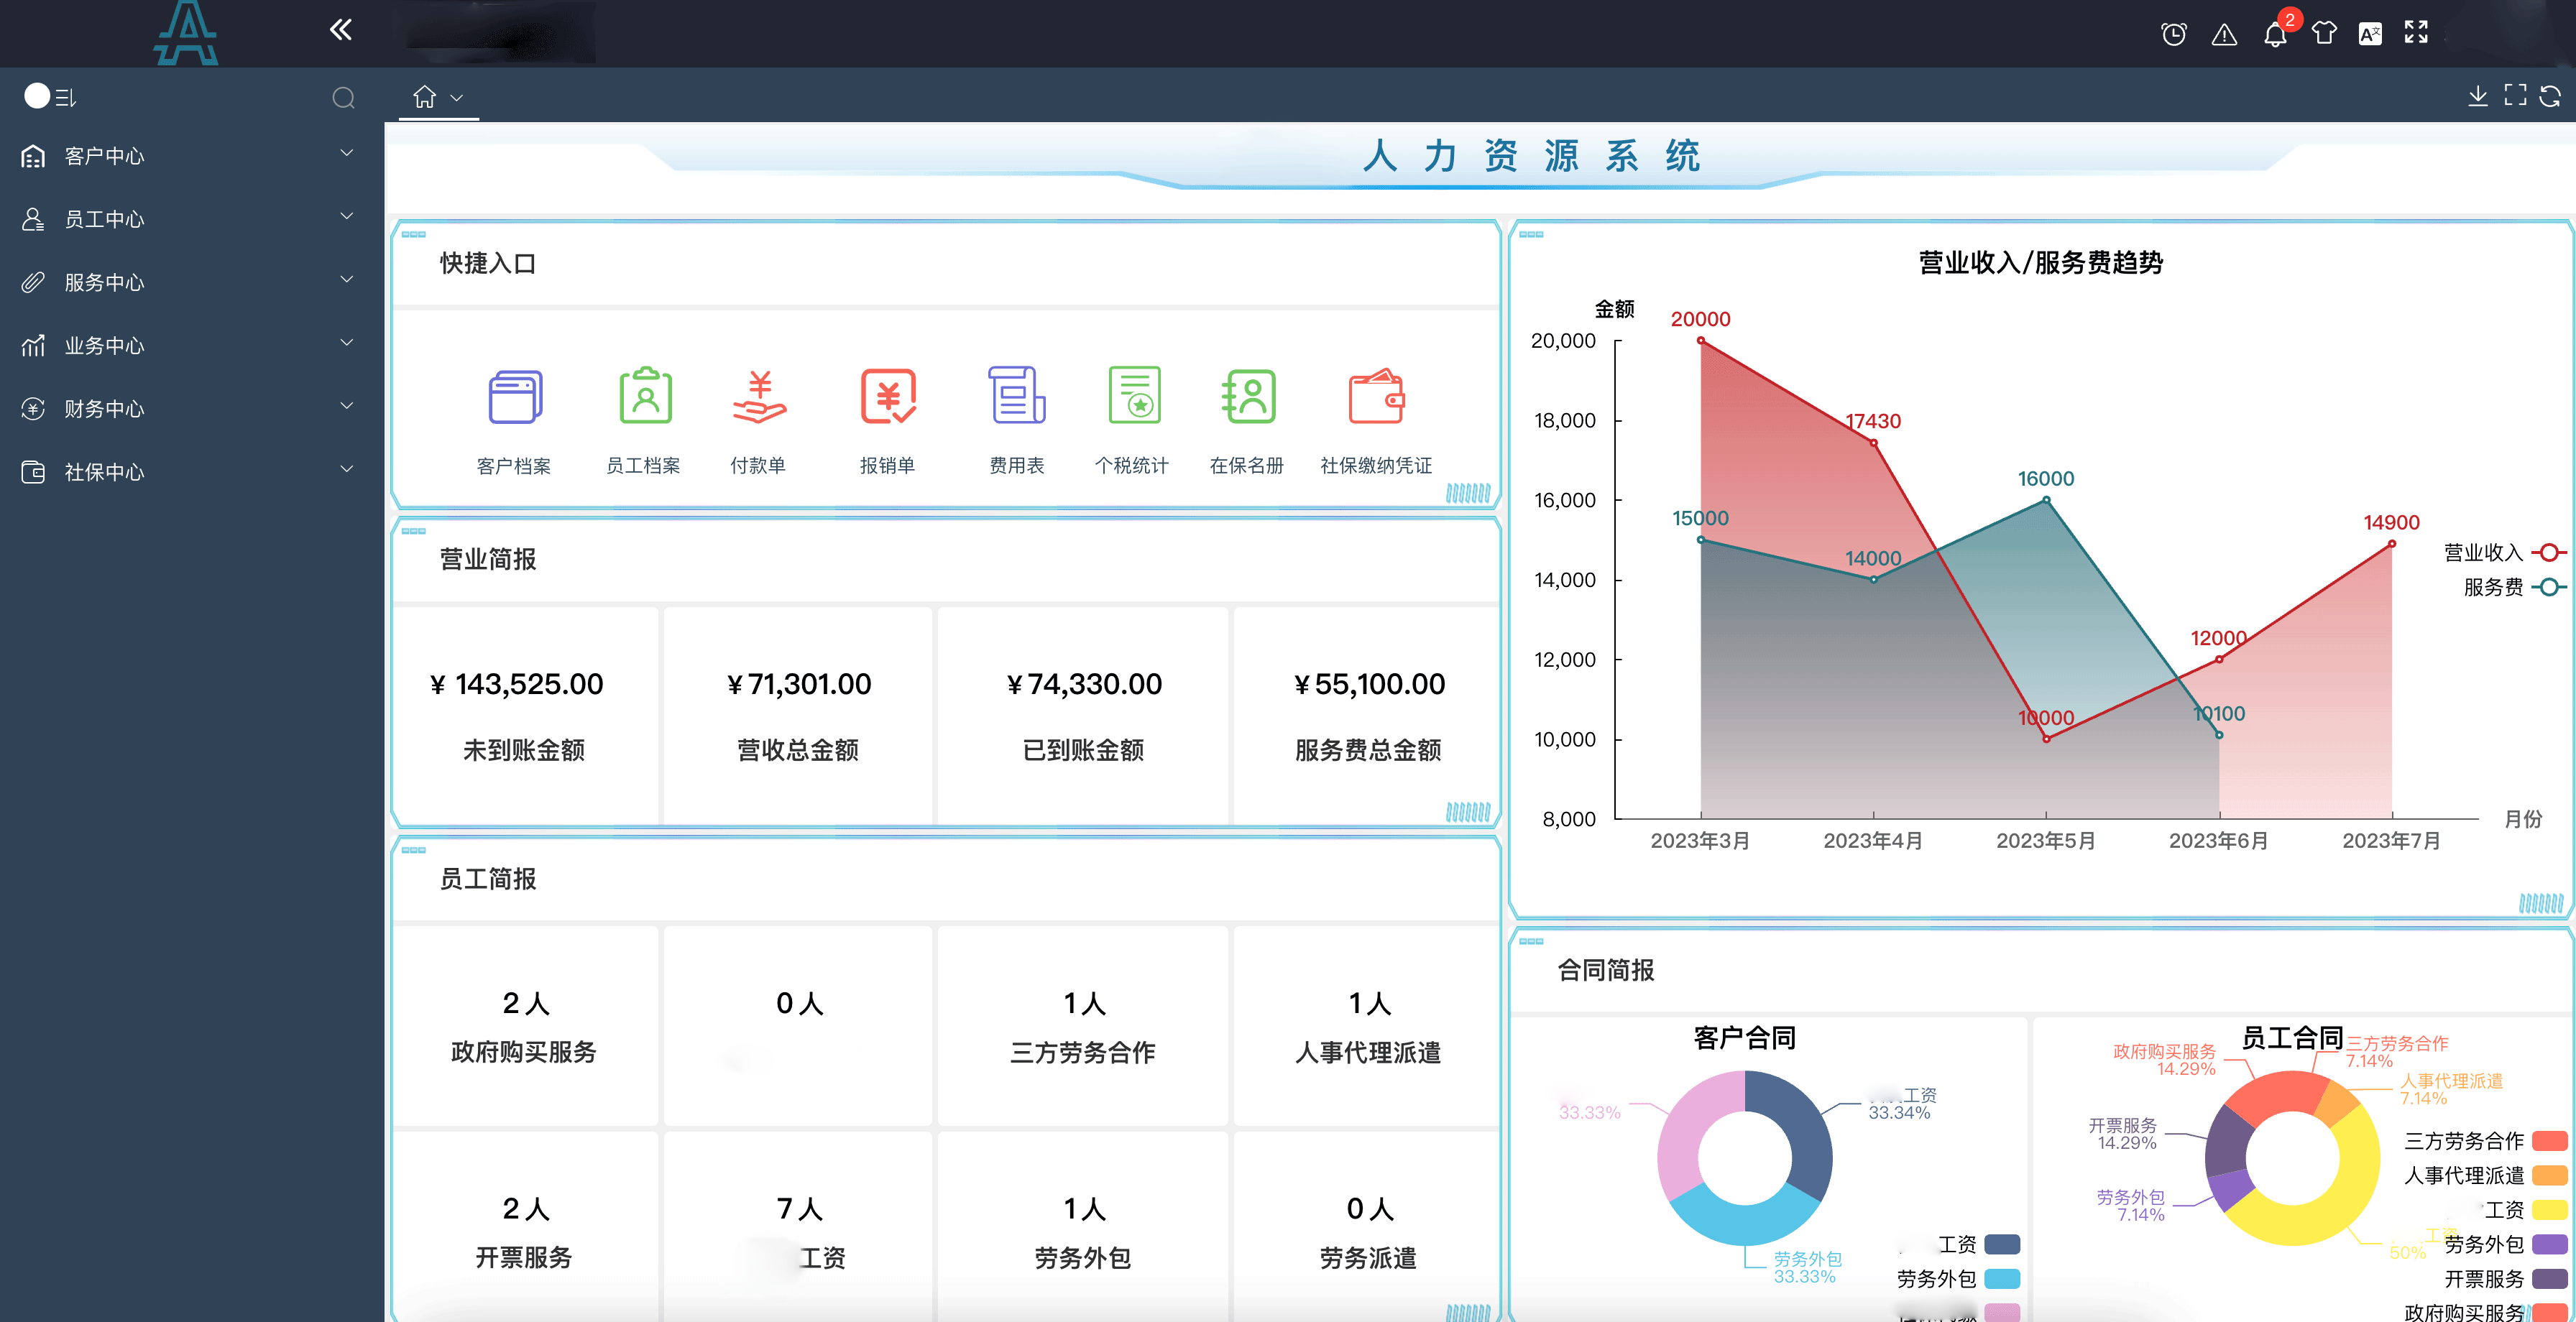Open the notification bell with badge
The height and width of the screenshot is (1322, 2576).
(2275, 35)
